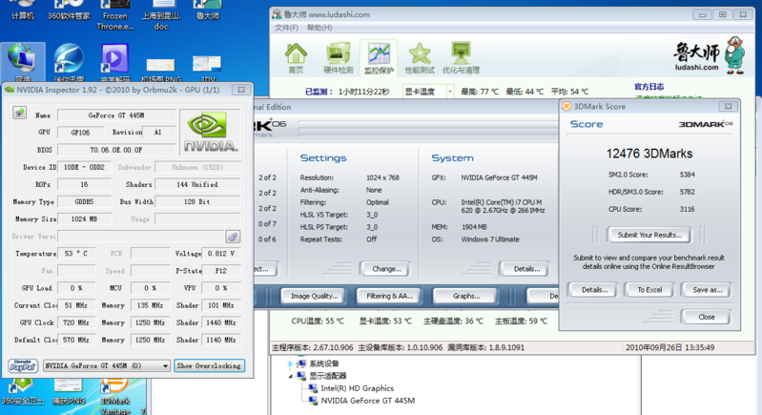Click Details in 3DMark Score window

point(594,290)
